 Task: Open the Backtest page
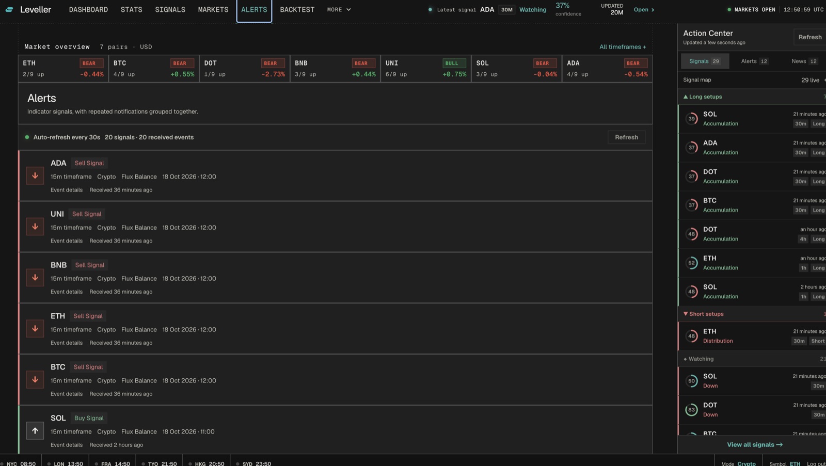tap(297, 10)
